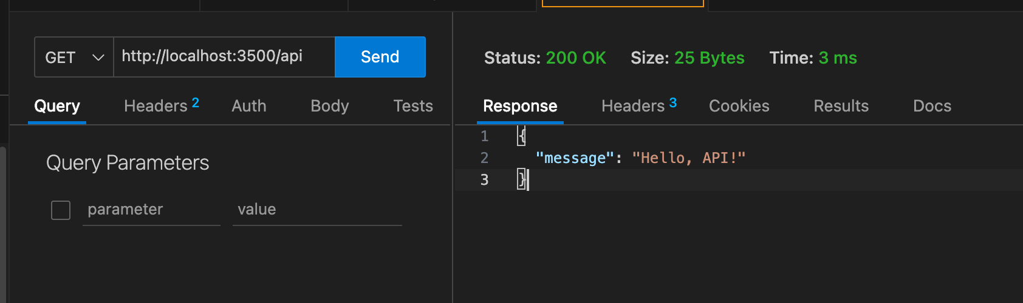View the Cookies tab

[x=739, y=106]
